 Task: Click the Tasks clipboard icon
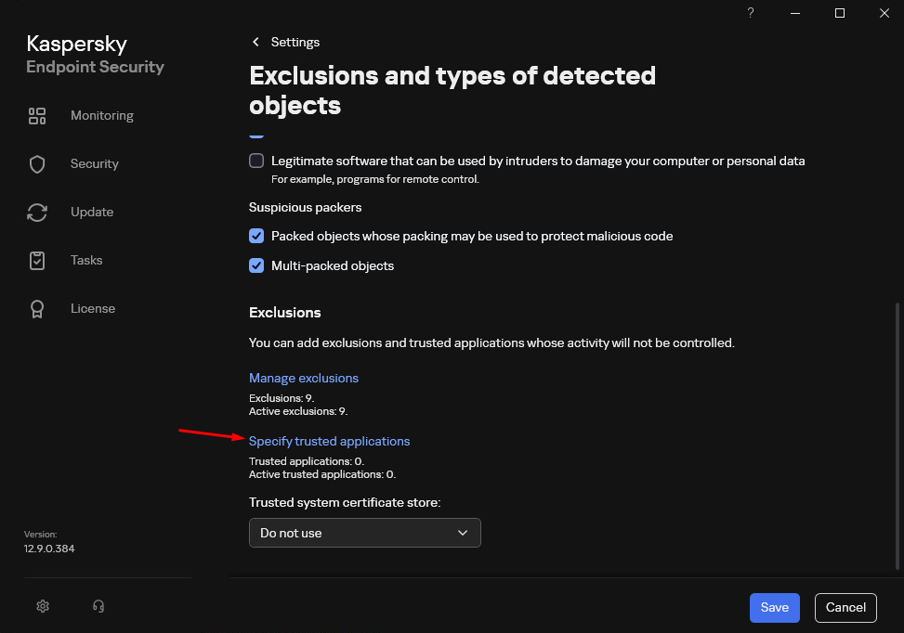point(37,261)
